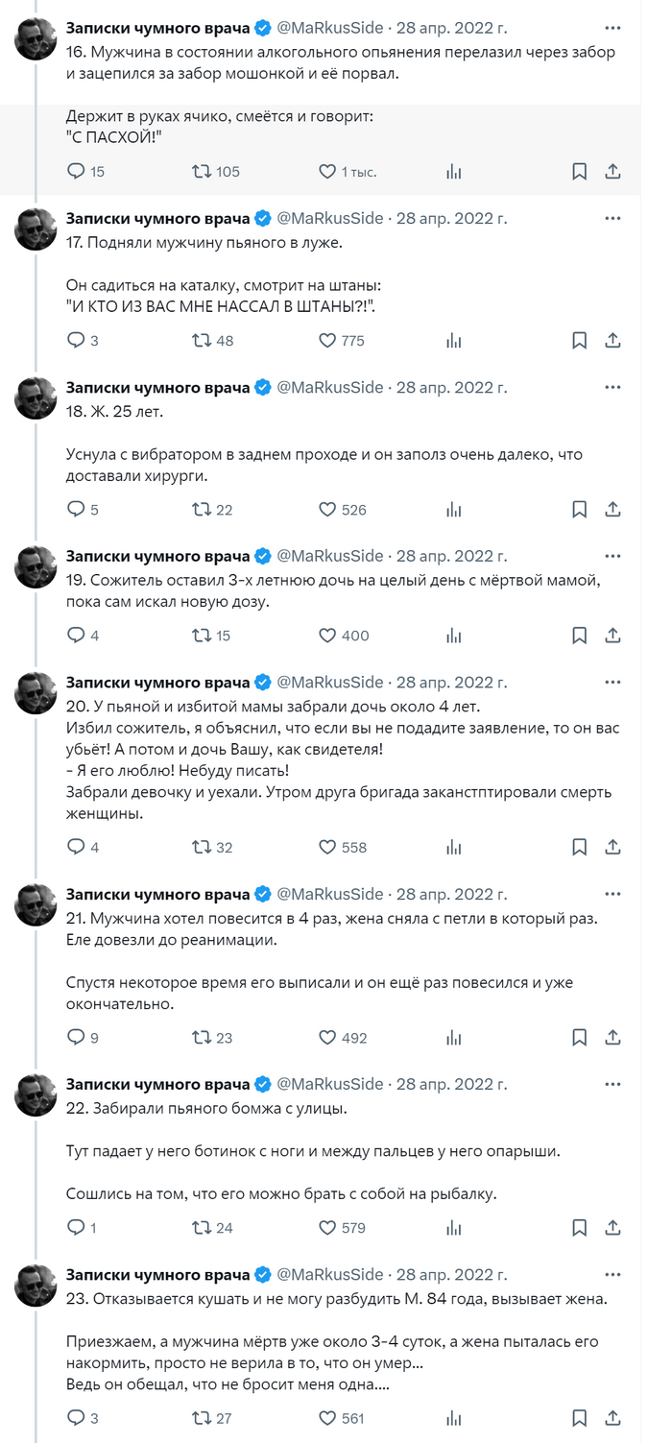672x1443 pixels.
Task: Open more options menu on tweet 21
Action: coord(612,895)
